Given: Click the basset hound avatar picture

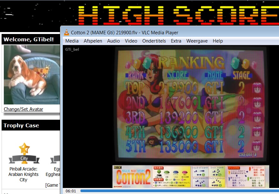Looking at the screenshot, I should 32,75.
